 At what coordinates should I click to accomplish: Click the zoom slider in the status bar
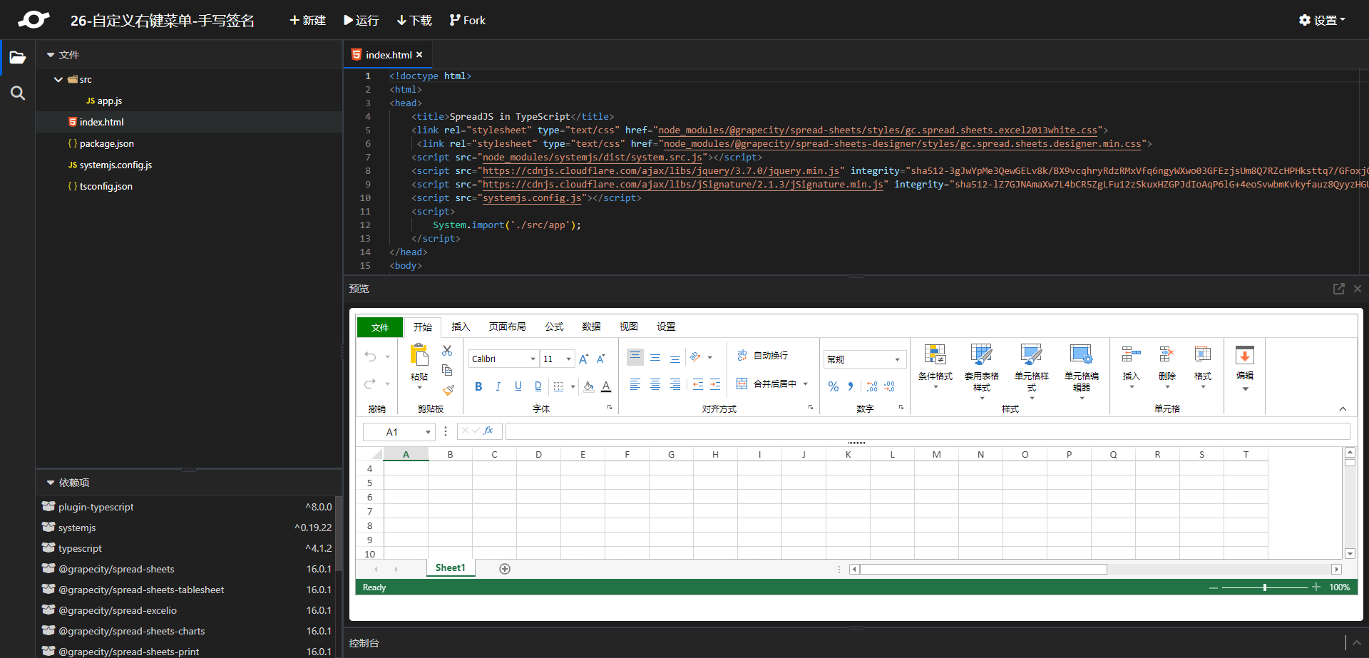1264,587
